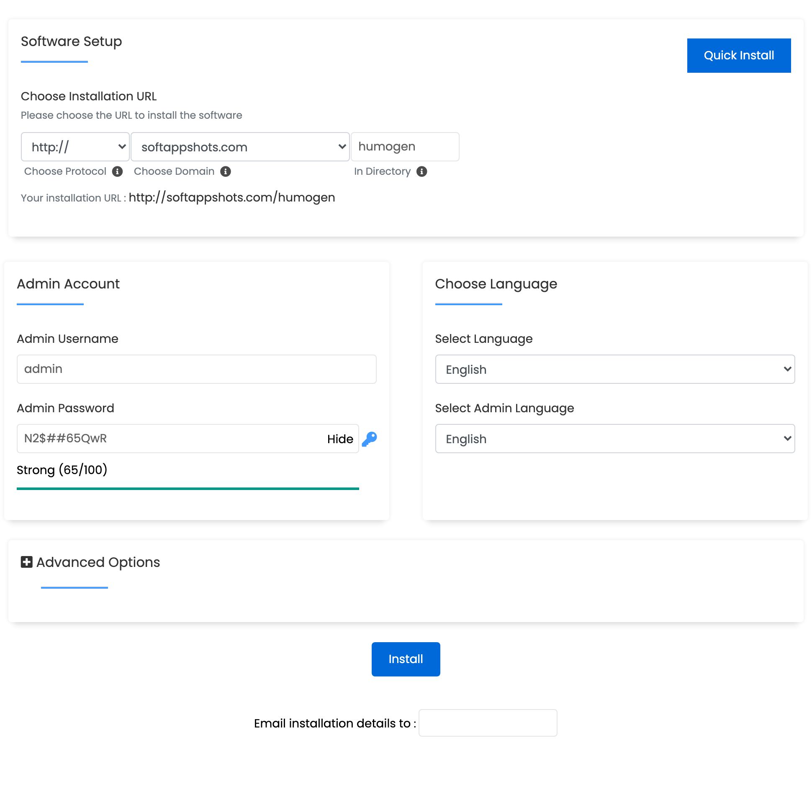The width and height of the screenshot is (812, 786).
Task: Open the Select Admin Language dropdown
Action: tap(614, 439)
